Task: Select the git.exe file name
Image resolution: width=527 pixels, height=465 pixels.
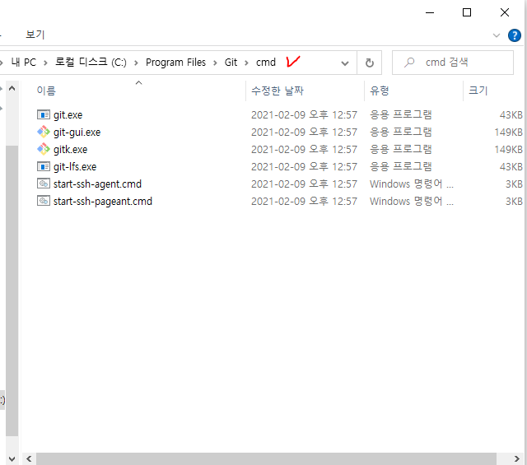Action: [x=68, y=115]
